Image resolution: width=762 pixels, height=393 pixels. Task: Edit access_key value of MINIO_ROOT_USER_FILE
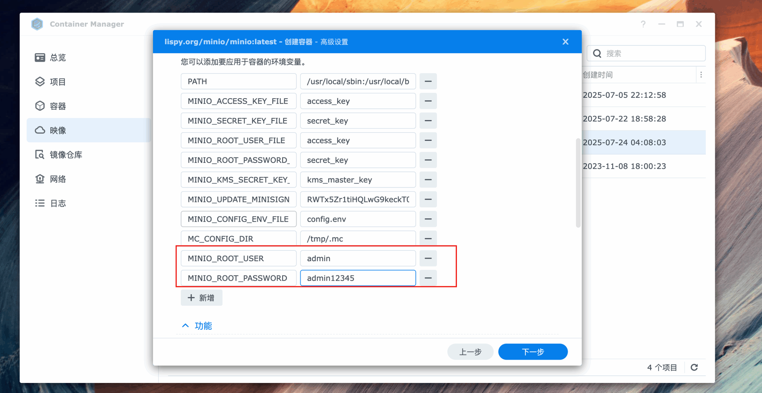(358, 140)
